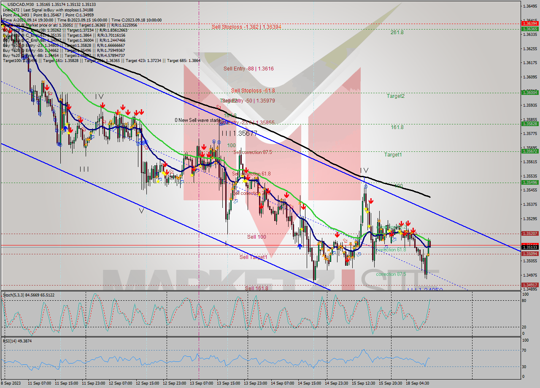Viewport: 540px width, 388px height.
Task: Click the 'Sell 161.8' label
Action: (256, 288)
